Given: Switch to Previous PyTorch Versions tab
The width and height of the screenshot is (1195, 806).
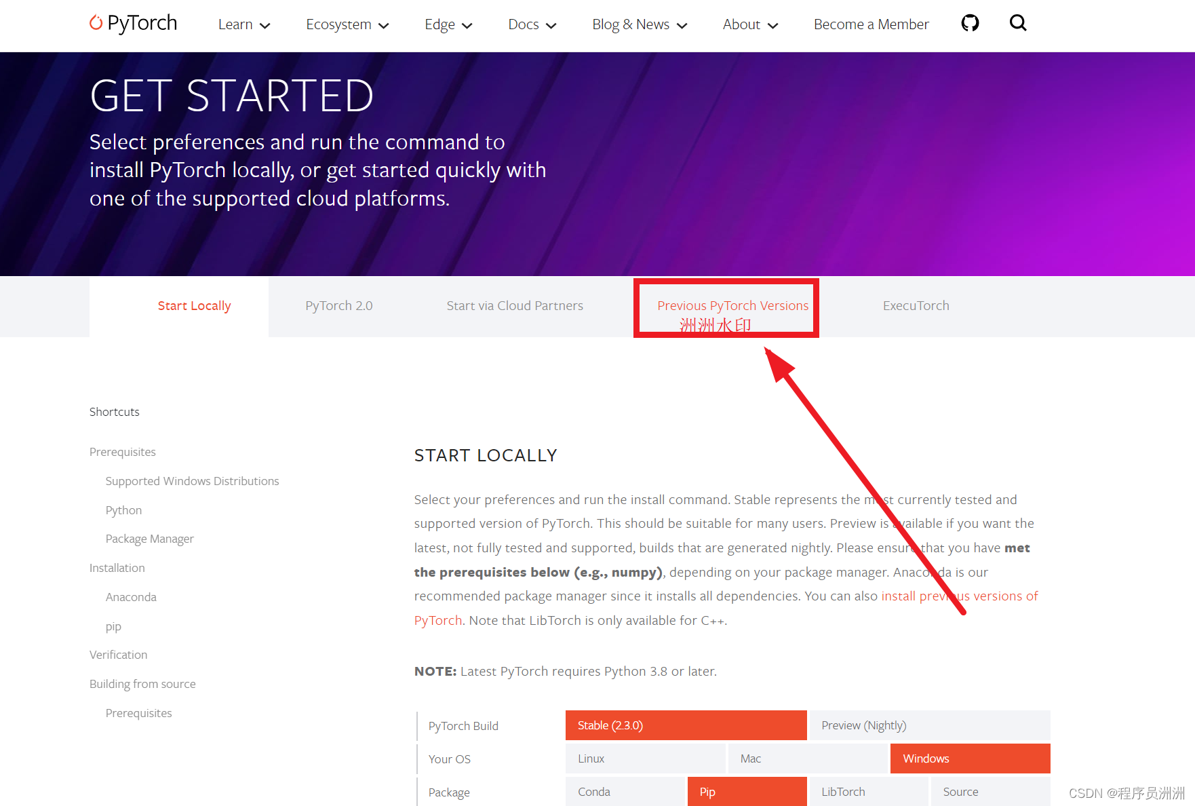Looking at the screenshot, I should (732, 306).
